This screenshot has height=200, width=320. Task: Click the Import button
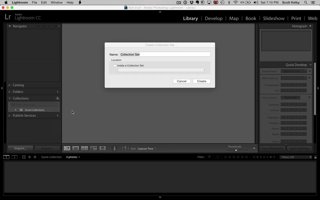pos(20,148)
